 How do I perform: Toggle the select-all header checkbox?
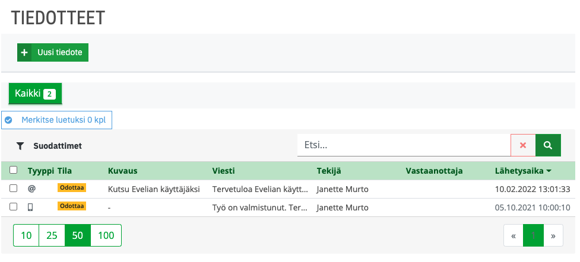tap(14, 171)
